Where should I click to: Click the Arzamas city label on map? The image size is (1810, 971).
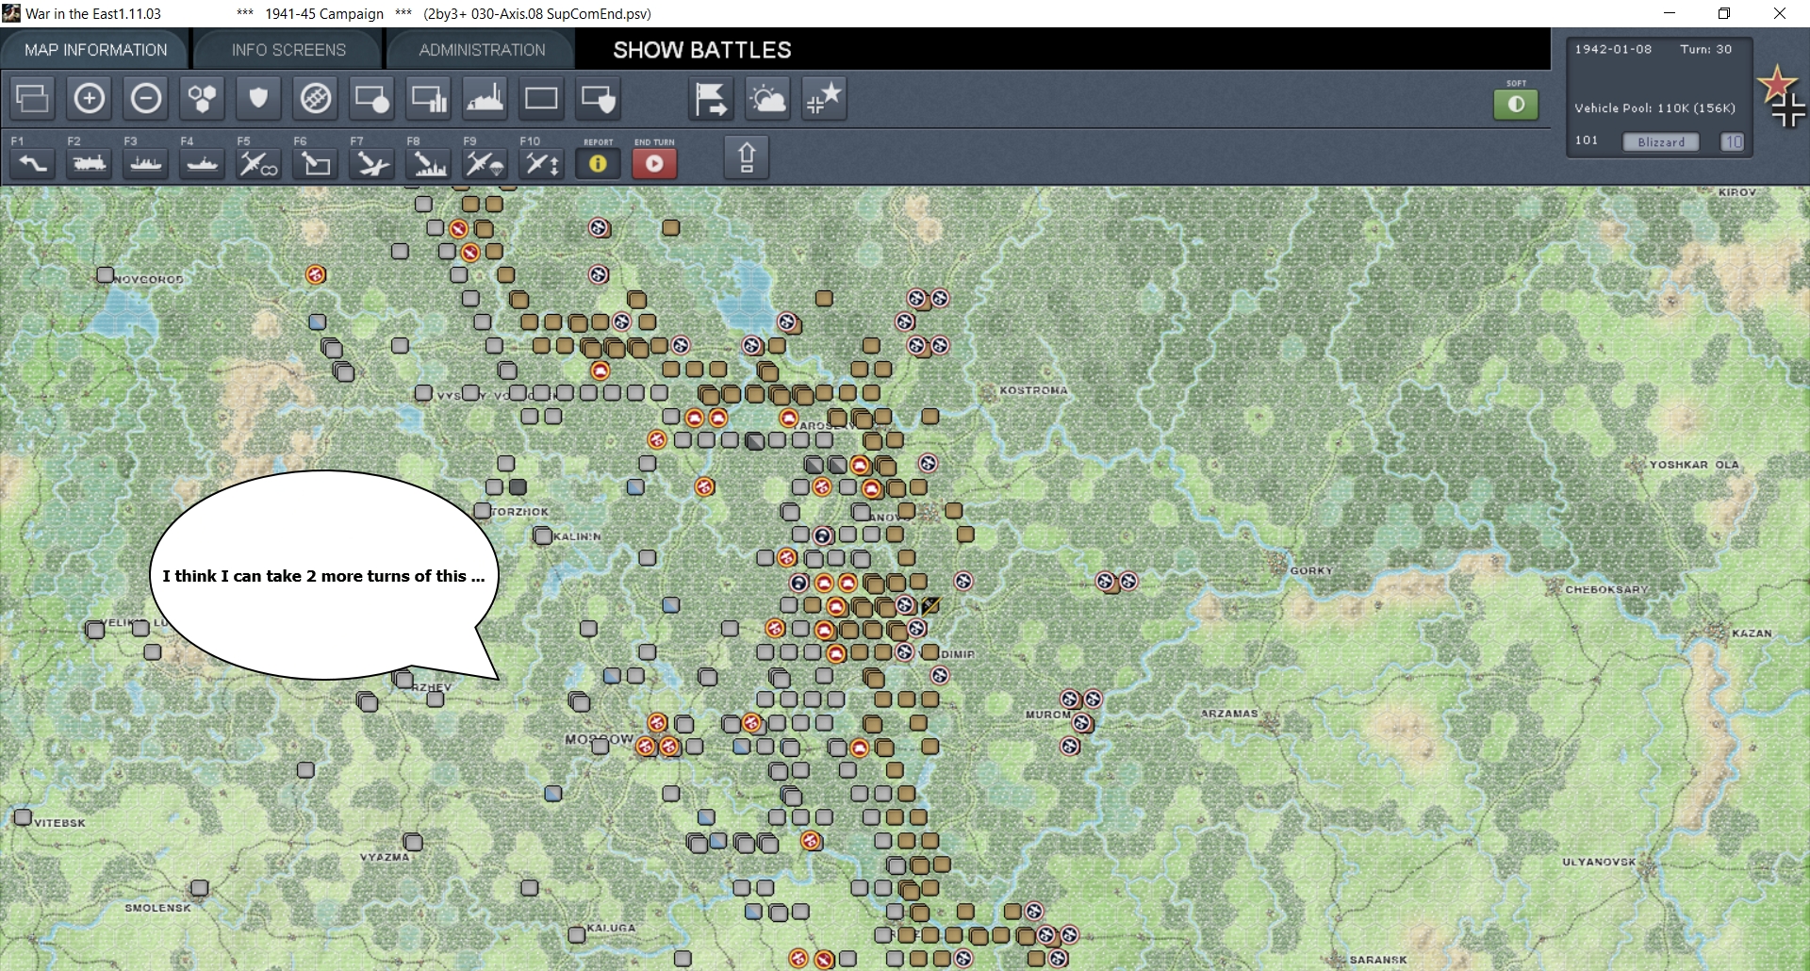tap(1229, 714)
